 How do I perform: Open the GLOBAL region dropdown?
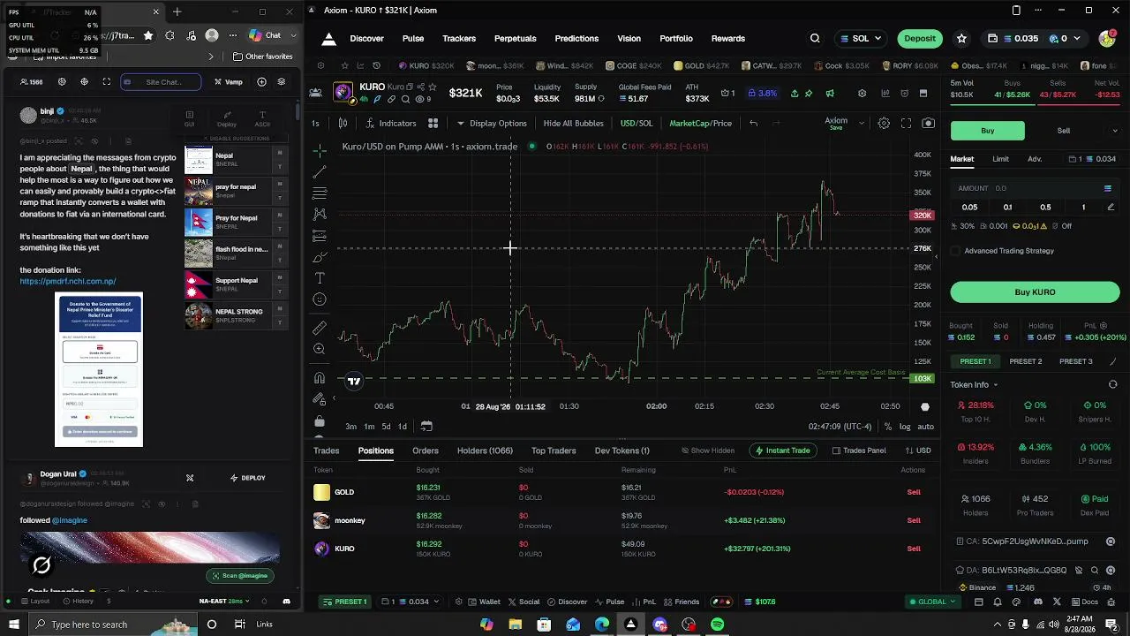pyautogui.click(x=932, y=602)
